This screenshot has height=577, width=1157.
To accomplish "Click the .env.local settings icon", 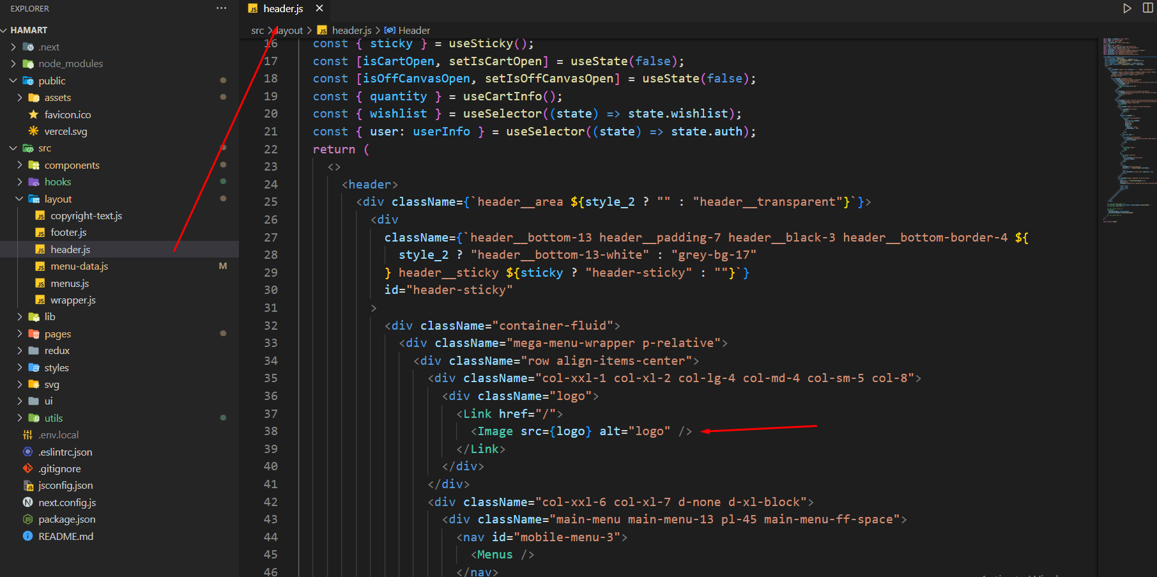I will click(x=27, y=435).
